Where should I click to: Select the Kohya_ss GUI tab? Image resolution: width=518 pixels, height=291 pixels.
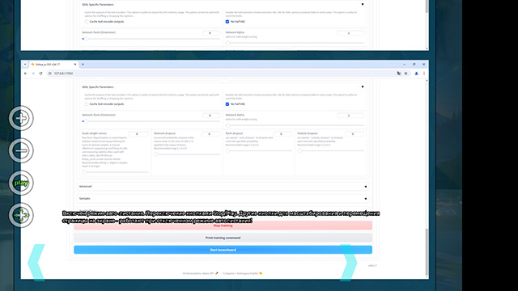(x=53, y=65)
